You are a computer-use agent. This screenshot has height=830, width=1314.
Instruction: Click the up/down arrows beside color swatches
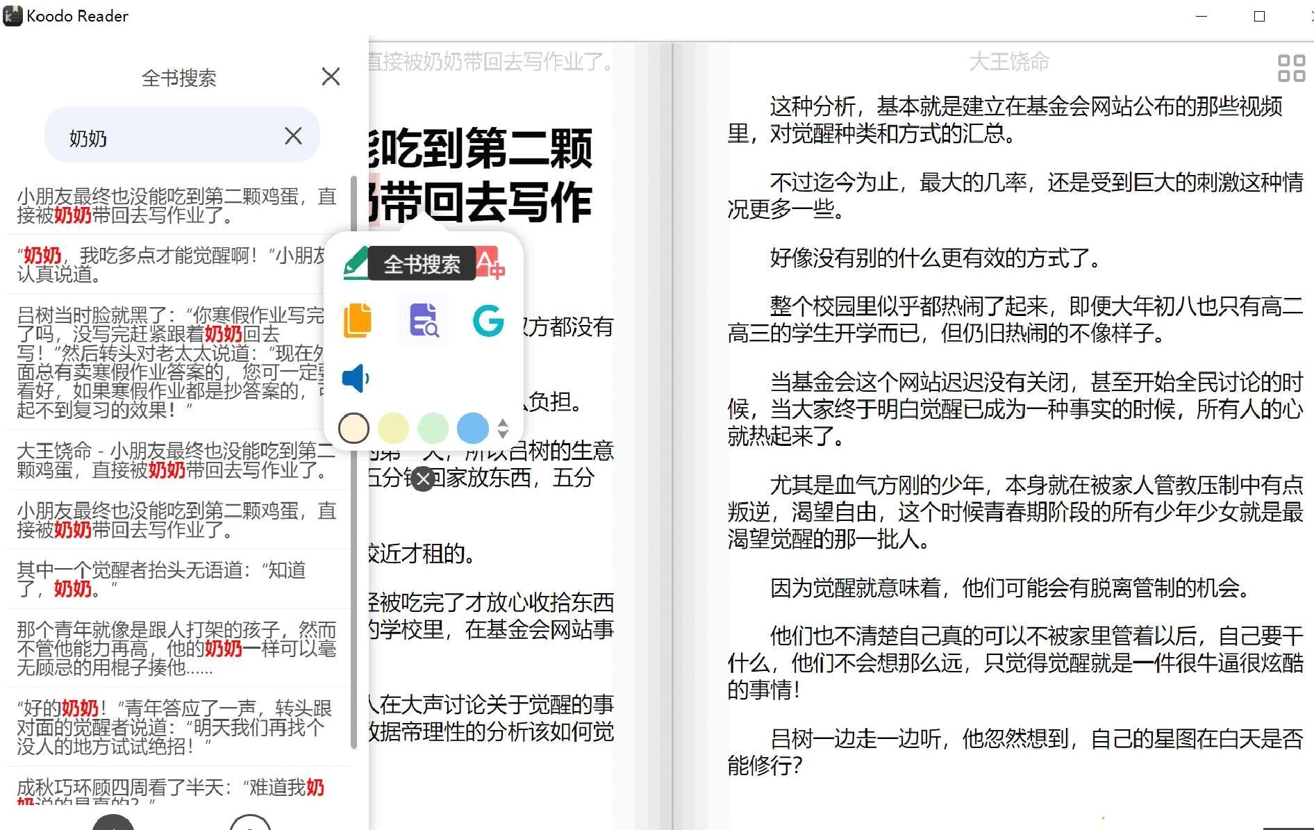[x=504, y=429]
